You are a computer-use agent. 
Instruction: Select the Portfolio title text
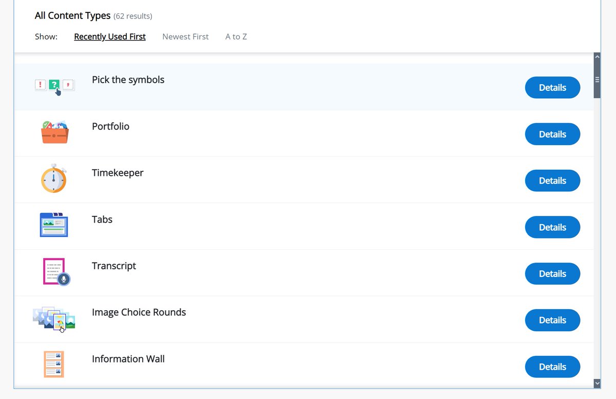click(110, 126)
